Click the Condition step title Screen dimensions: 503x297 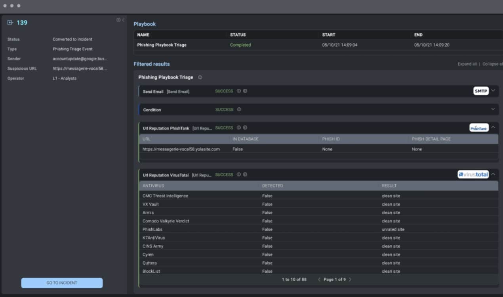coord(152,110)
